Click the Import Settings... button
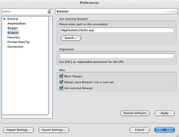This screenshot has width=179, height=137. click(x=18, y=130)
